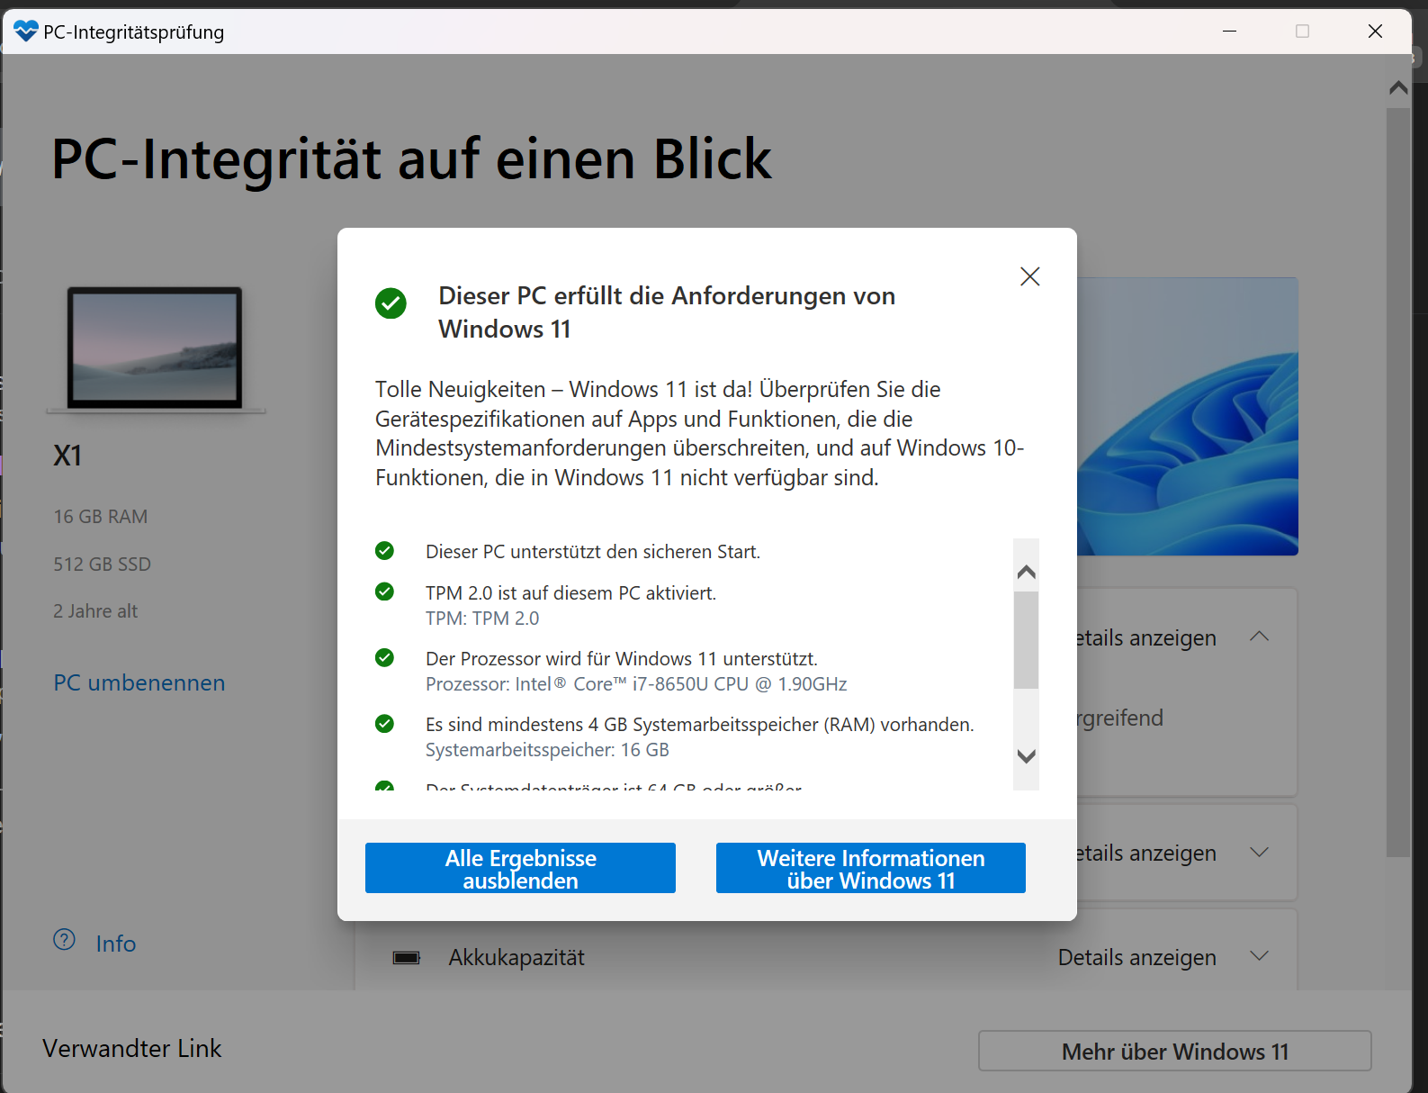Click Details anzeigen text in Akkukapazität row
1428x1093 pixels.
click(1137, 957)
